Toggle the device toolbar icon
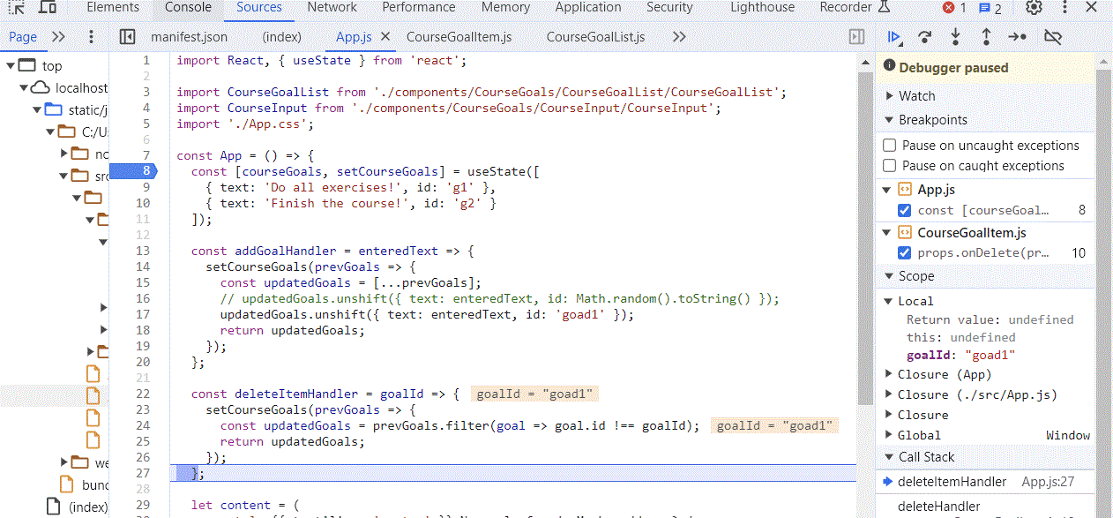The width and height of the screenshot is (1113, 518). (48, 8)
